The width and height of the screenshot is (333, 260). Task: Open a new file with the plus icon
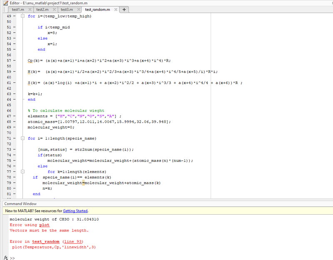coord(124,9)
